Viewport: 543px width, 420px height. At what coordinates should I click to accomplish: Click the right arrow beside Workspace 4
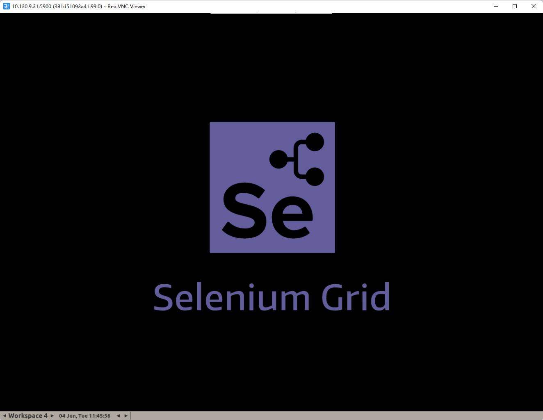pyautogui.click(x=52, y=415)
